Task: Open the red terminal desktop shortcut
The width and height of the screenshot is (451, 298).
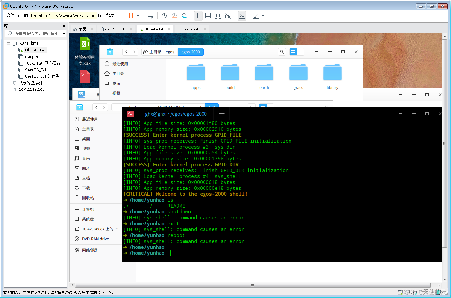Action: (85, 77)
